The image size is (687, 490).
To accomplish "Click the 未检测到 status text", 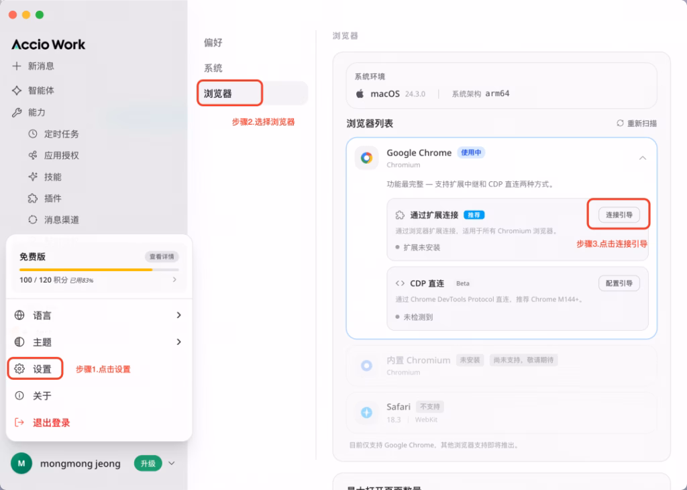I will click(x=418, y=317).
